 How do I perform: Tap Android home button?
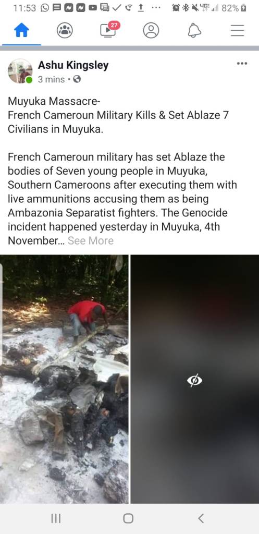[128, 519]
